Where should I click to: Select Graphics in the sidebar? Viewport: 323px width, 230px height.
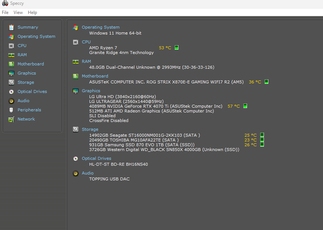point(27,73)
